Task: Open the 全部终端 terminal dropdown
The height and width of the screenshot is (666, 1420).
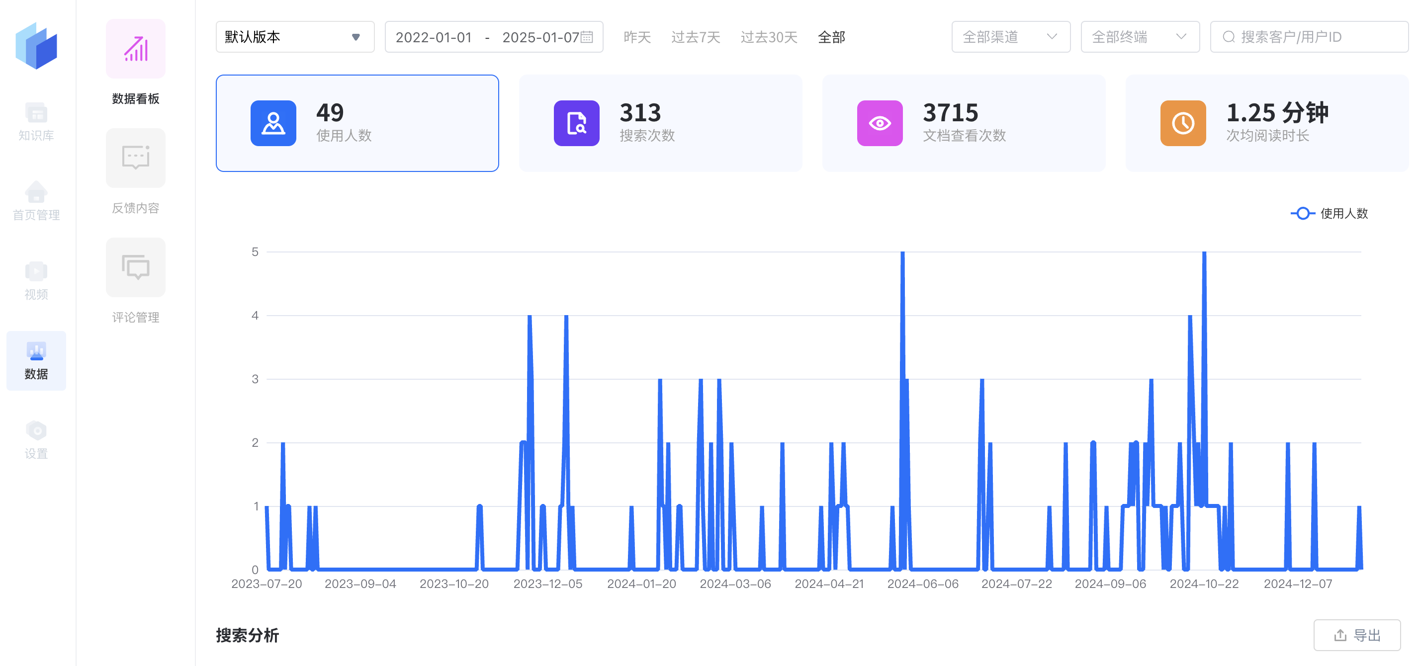Action: point(1140,37)
